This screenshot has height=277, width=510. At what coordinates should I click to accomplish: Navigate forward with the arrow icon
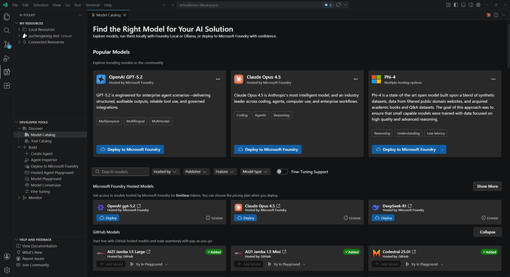(x=172, y=5)
